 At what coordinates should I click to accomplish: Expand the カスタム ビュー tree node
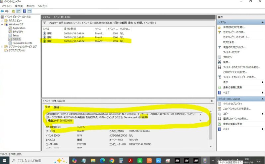pos(2,20)
